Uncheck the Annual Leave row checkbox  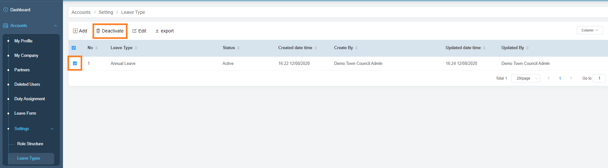75,63
